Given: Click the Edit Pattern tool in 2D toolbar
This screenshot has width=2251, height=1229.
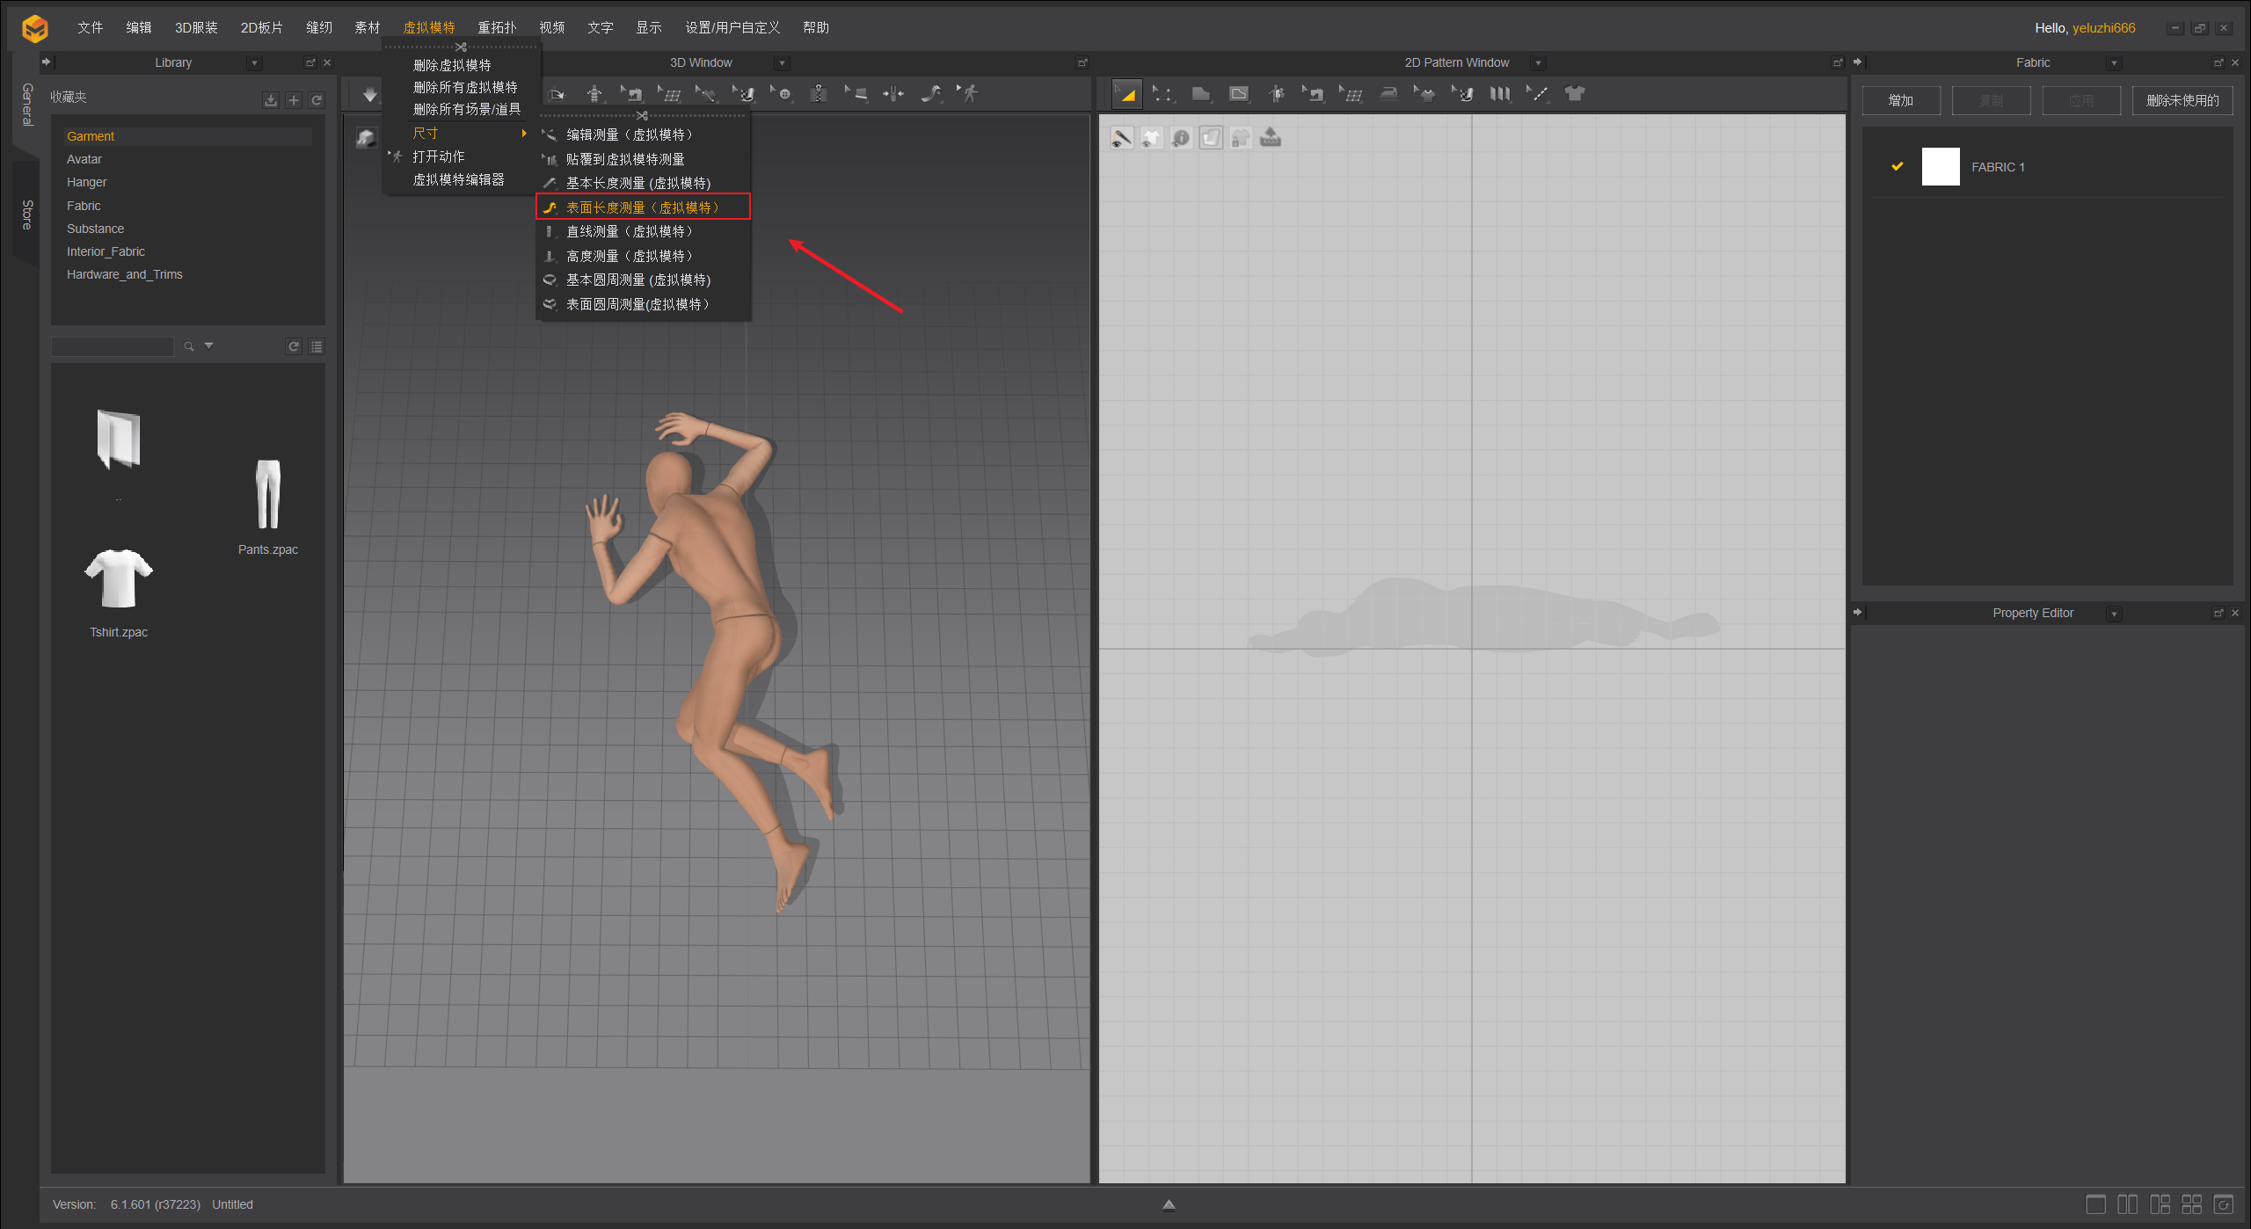Looking at the screenshot, I should click(x=1162, y=94).
